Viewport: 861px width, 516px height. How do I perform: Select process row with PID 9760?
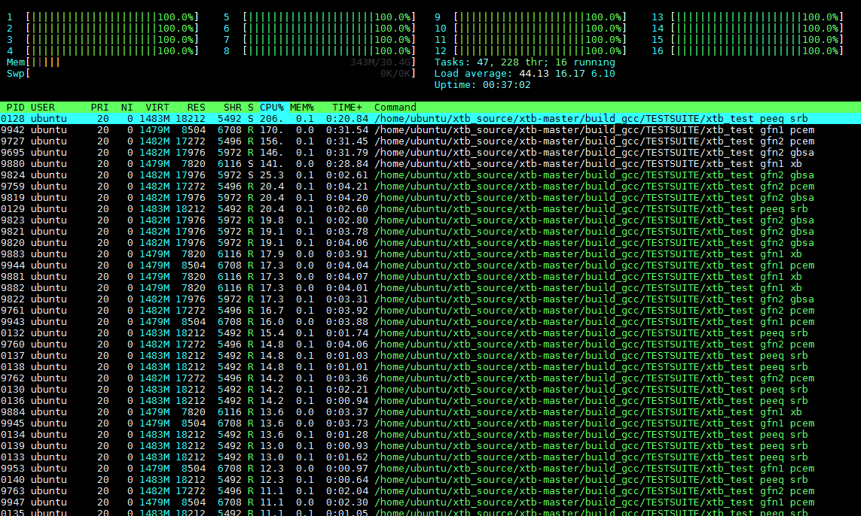pos(431,345)
